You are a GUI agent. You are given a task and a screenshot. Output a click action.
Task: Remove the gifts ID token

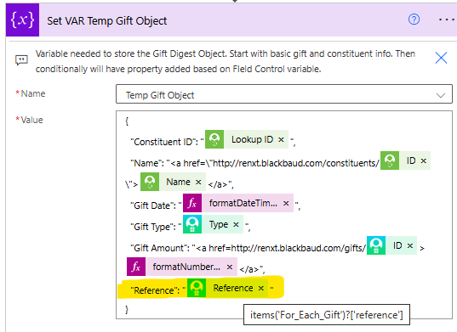(410, 246)
